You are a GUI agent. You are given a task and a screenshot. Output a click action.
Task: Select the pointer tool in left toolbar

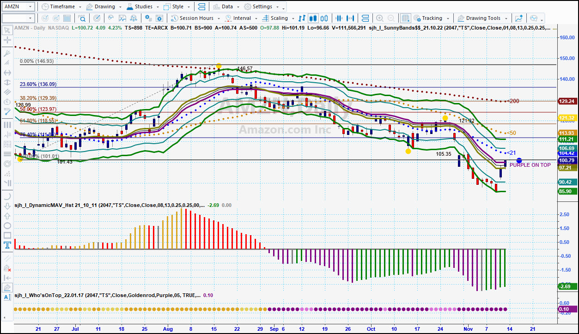7,30
